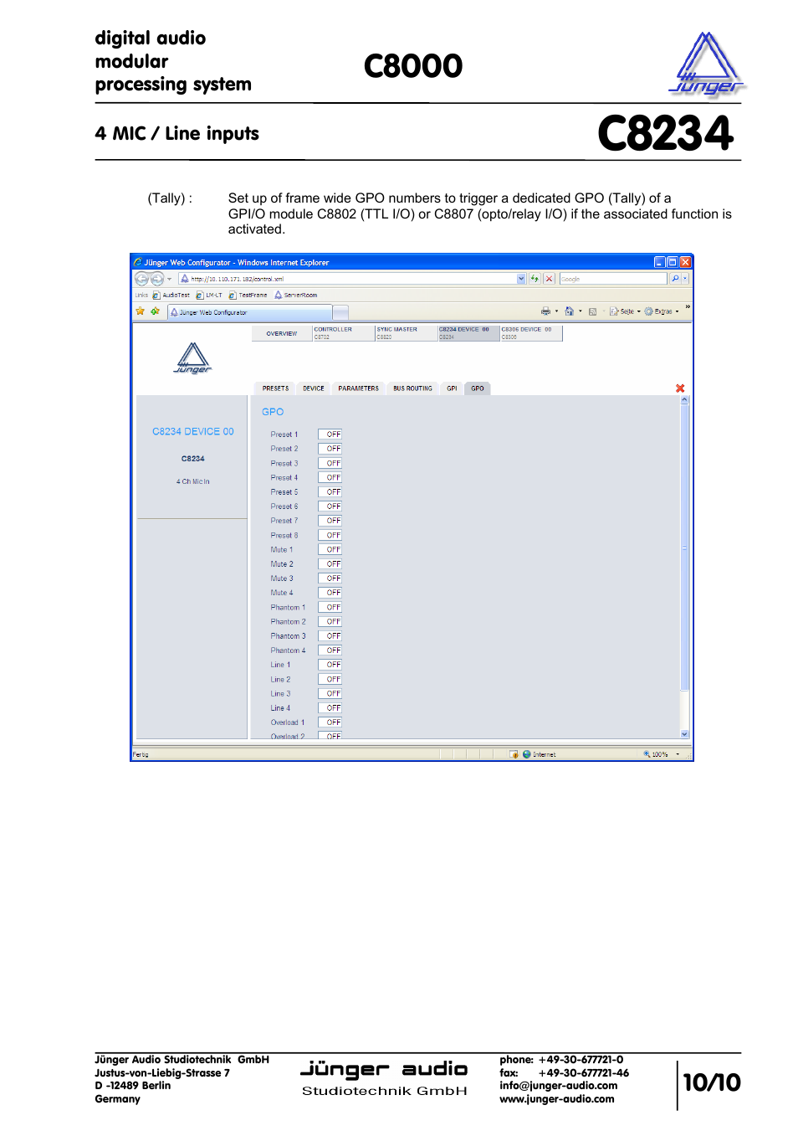Click the 'Phantom 1' row label
798x1131 pixels.
coord(288,608)
